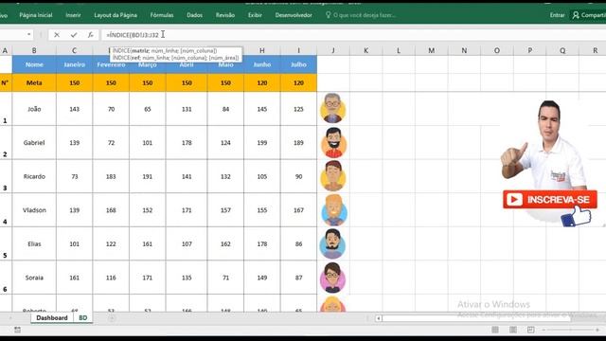Click the 'Gabriel' name cell

click(34, 143)
